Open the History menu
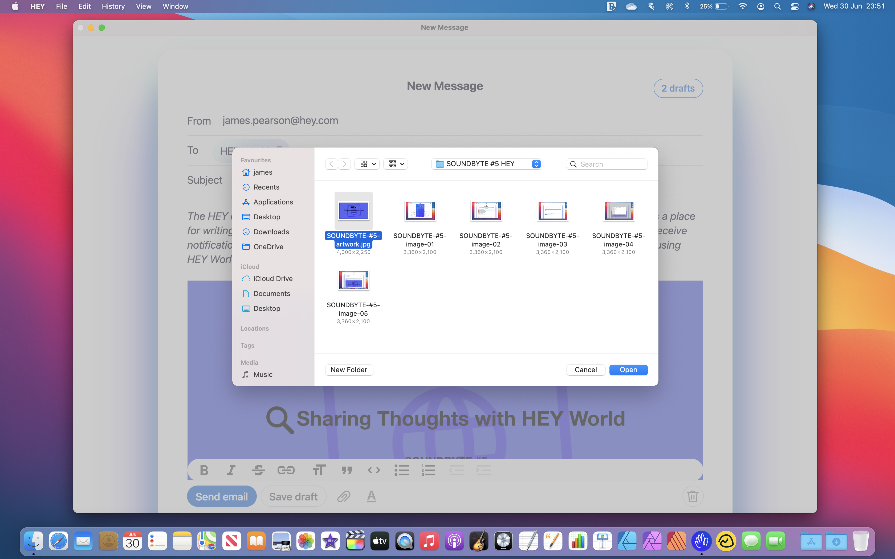895x559 pixels. point(113,6)
